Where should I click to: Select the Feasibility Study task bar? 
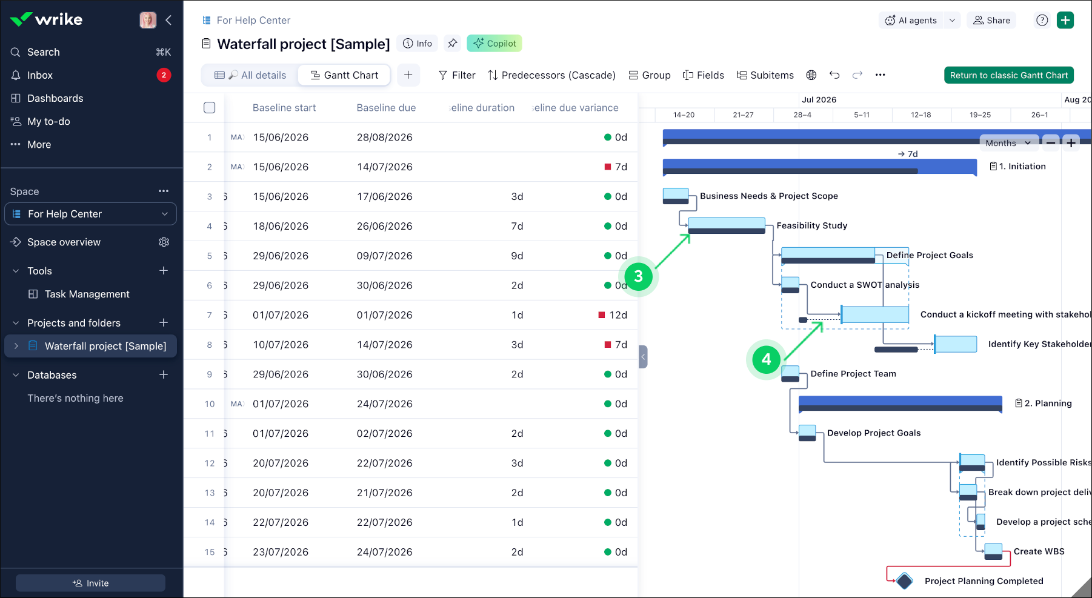727,225
